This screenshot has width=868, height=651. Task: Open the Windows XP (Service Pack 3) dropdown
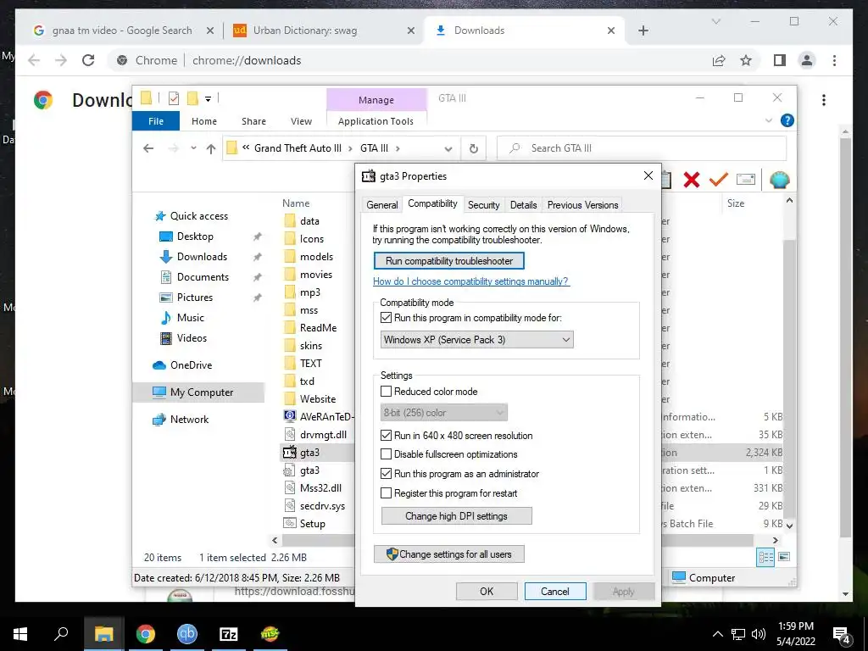(476, 340)
